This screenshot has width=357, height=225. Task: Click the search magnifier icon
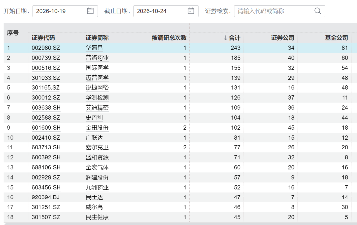click(318, 11)
